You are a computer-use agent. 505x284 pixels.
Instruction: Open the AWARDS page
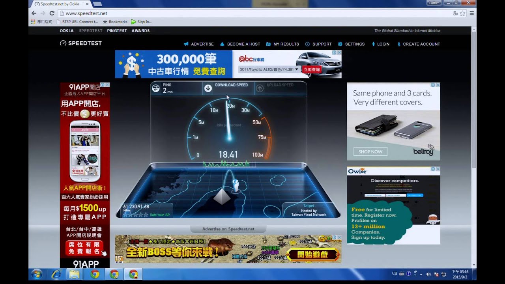[x=140, y=31]
